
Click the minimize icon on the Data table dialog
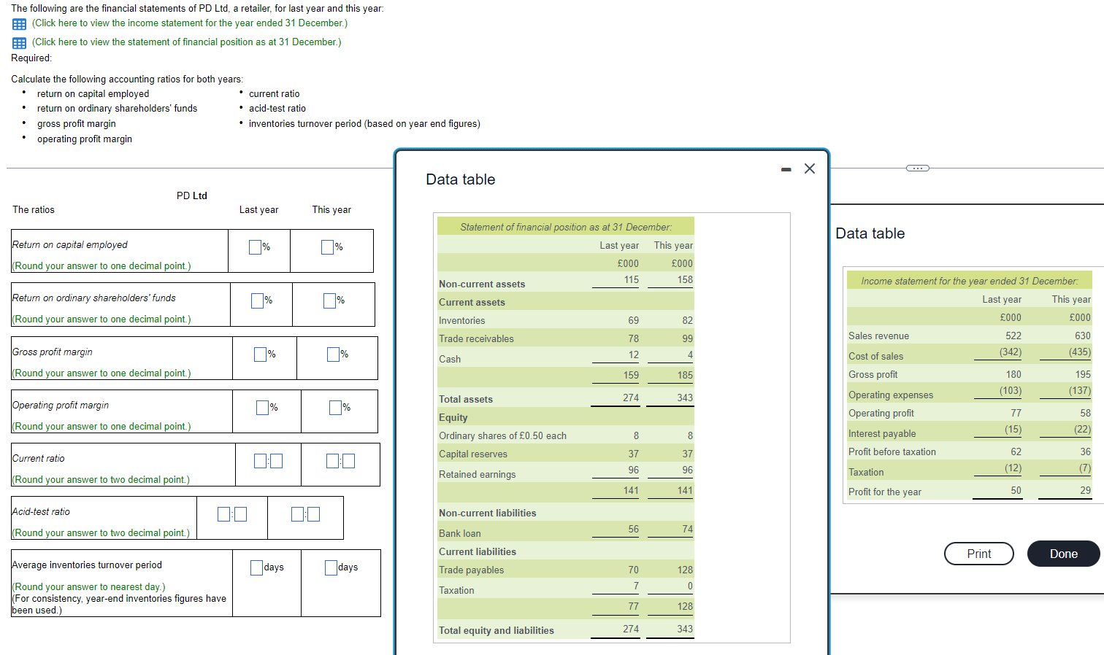tap(786, 168)
